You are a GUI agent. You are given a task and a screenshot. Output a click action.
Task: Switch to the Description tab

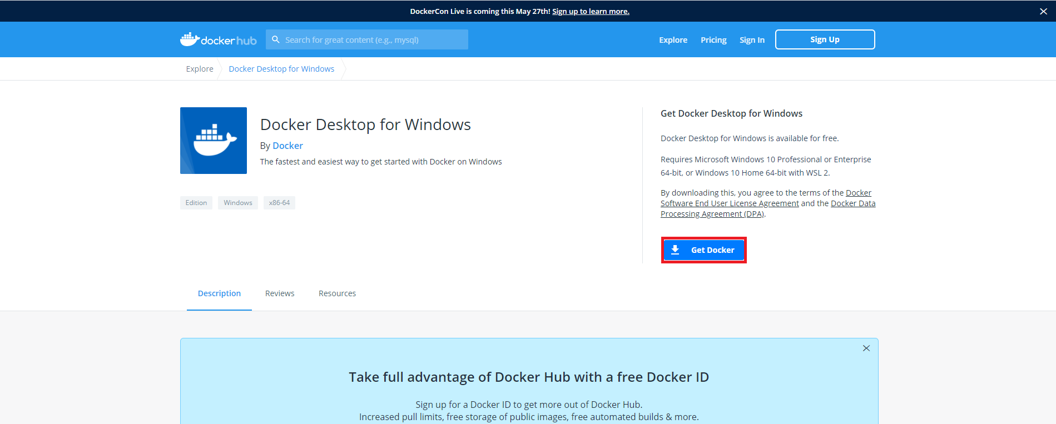pos(219,293)
